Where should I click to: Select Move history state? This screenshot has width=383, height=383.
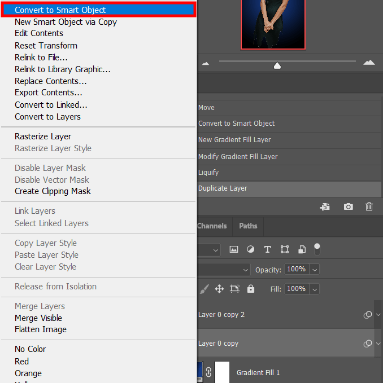pyautogui.click(x=290, y=108)
